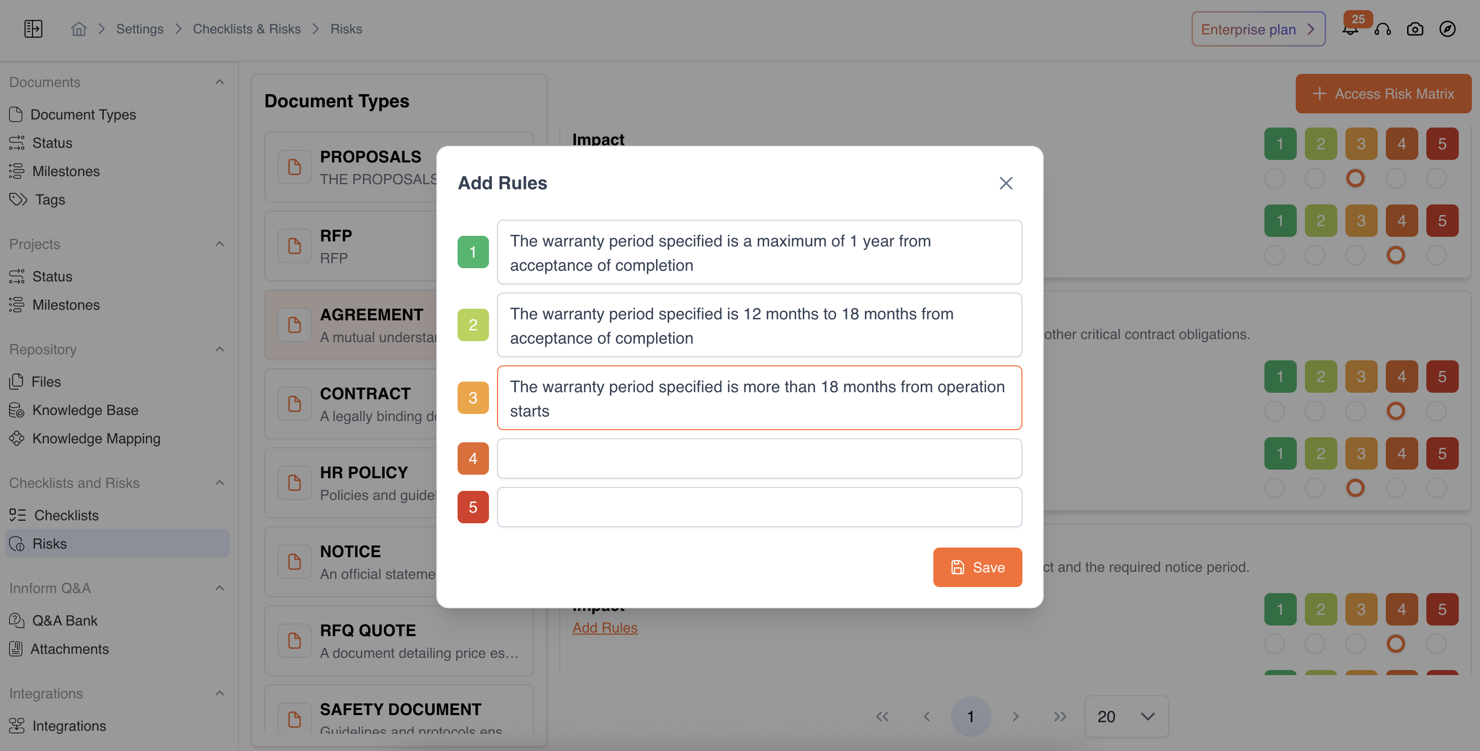
Task: Click the camera screenshot icon
Action: click(x=1415, y=29)
